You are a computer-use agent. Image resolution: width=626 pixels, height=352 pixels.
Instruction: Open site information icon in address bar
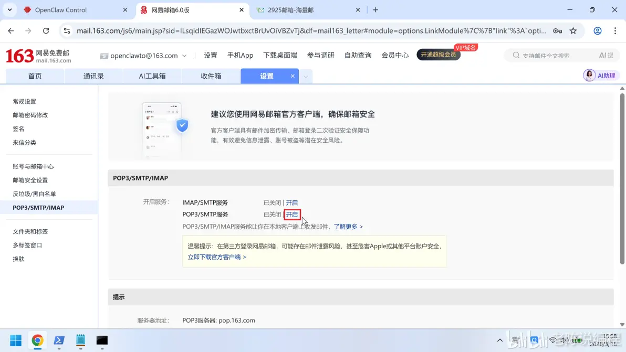(67, 31)
